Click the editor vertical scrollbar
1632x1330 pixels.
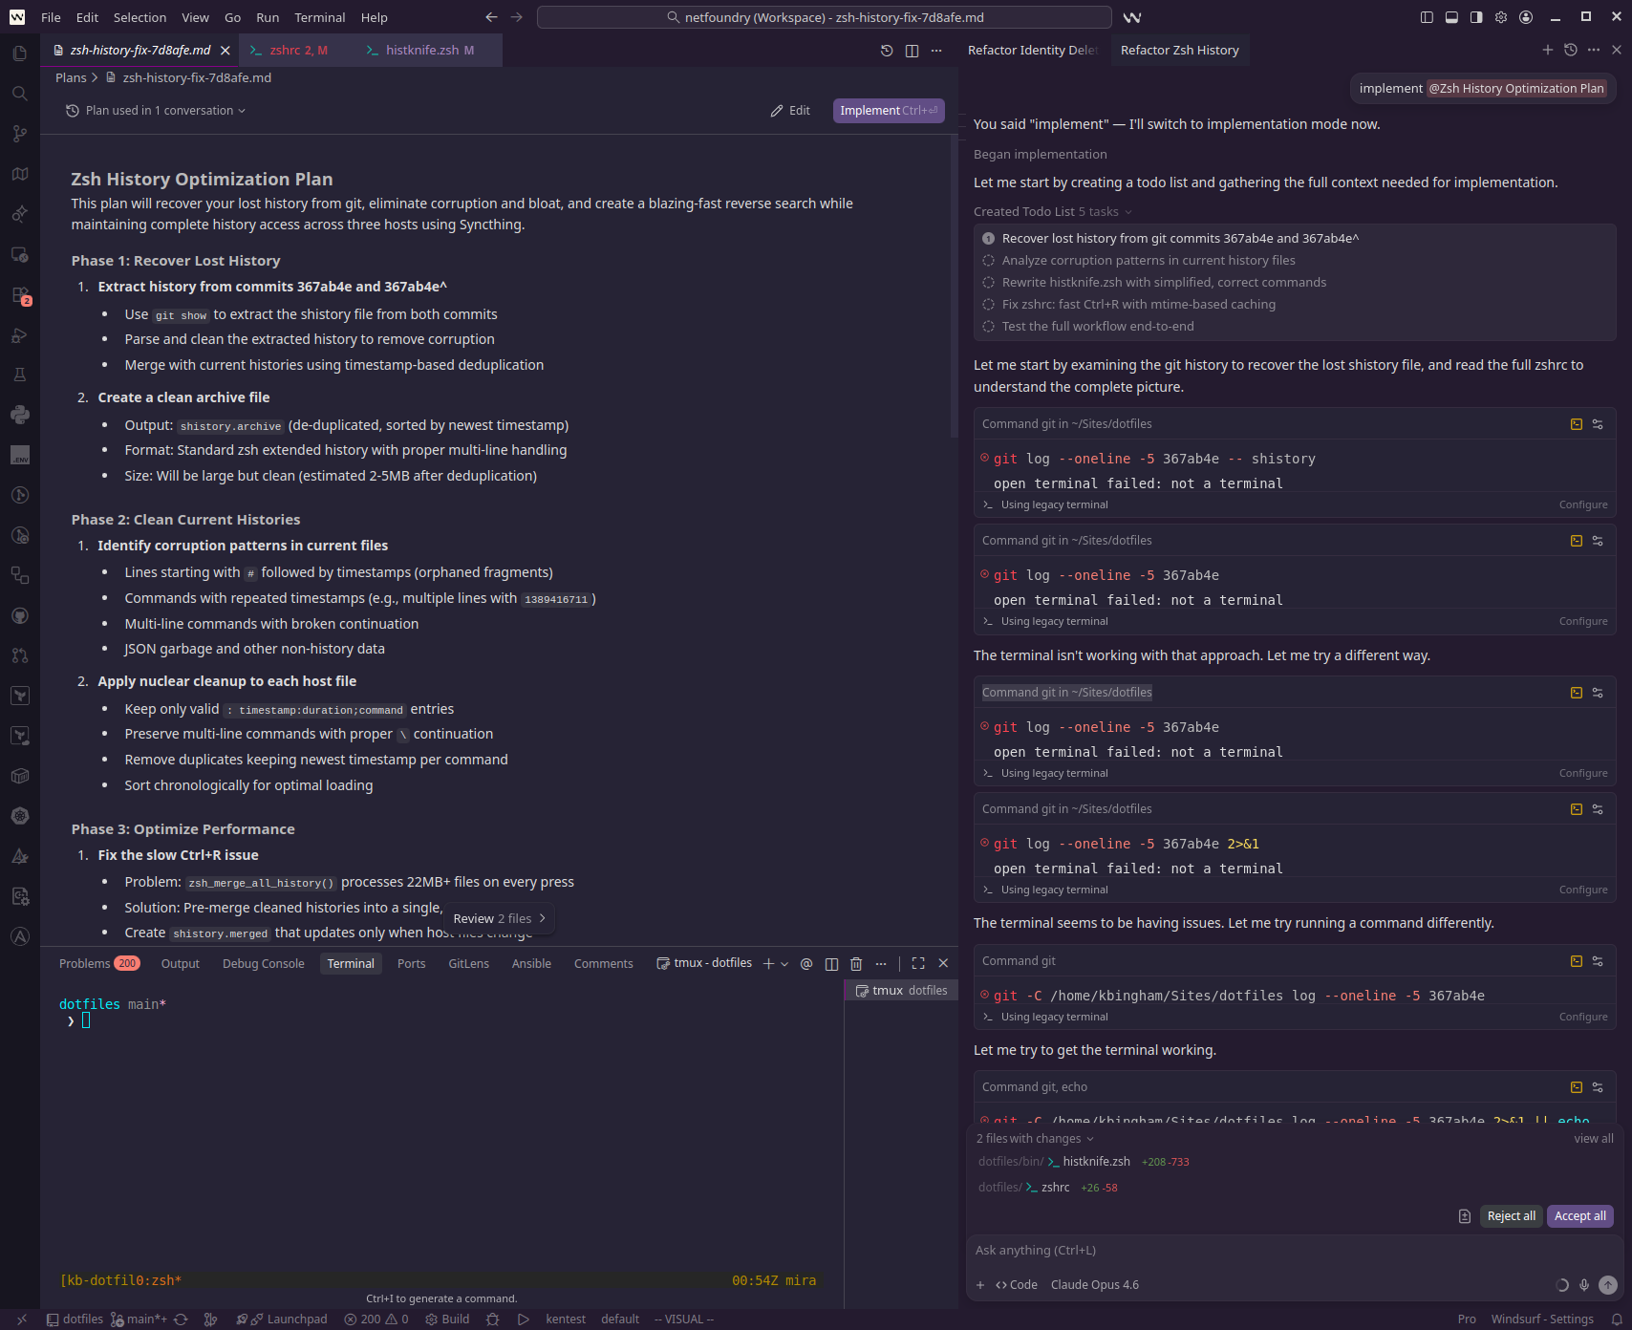coord(954,287)
